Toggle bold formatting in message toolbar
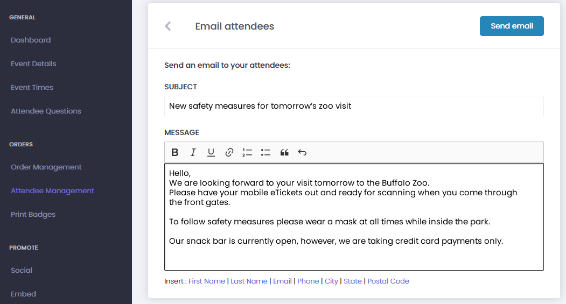 point(175,152)
